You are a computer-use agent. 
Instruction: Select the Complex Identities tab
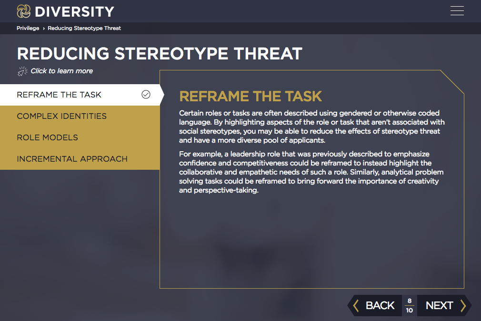(80, 116)
